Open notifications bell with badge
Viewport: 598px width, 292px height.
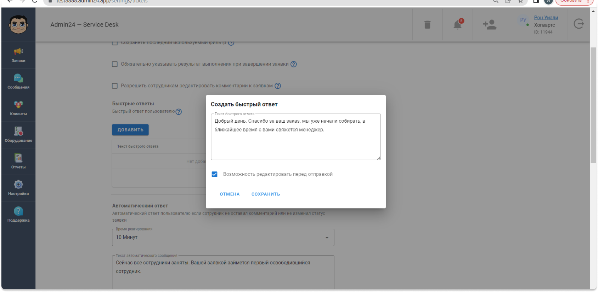coord(458,24)
